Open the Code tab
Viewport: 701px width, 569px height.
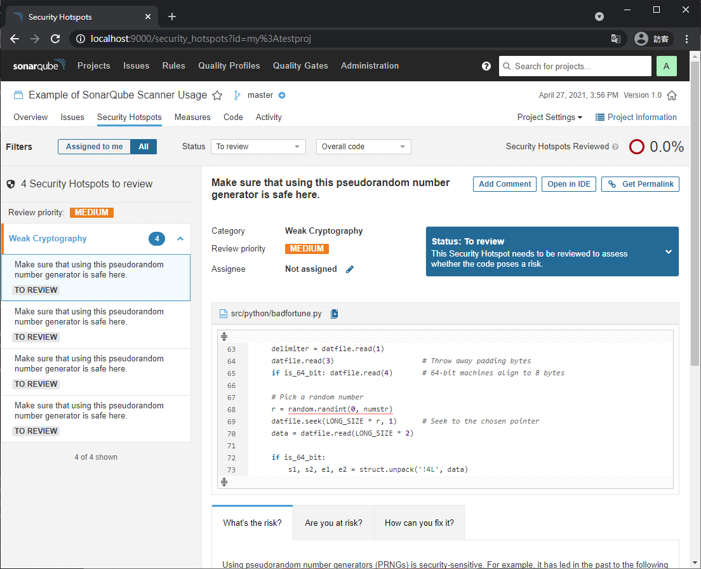click(x=234, y=117)
